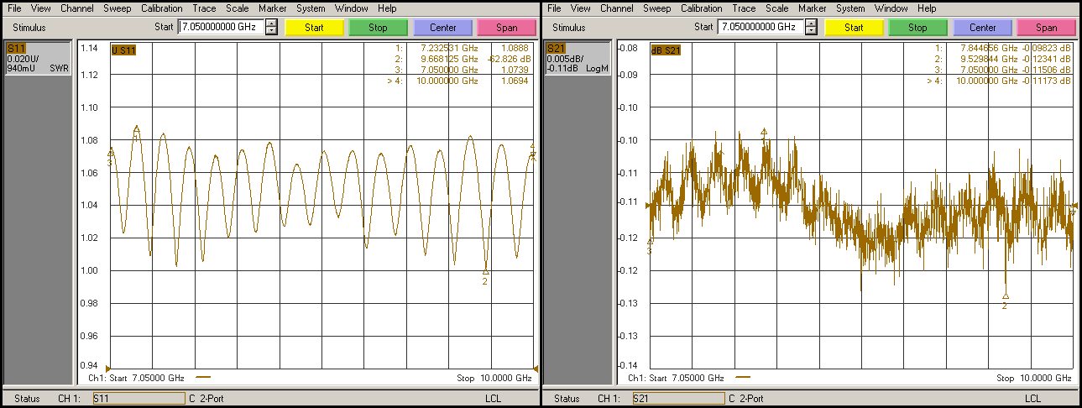Click yellow Start button in S11 window
Viewport: 1082px width, 408px height.
pyautogui.click(x=314, y=27)
